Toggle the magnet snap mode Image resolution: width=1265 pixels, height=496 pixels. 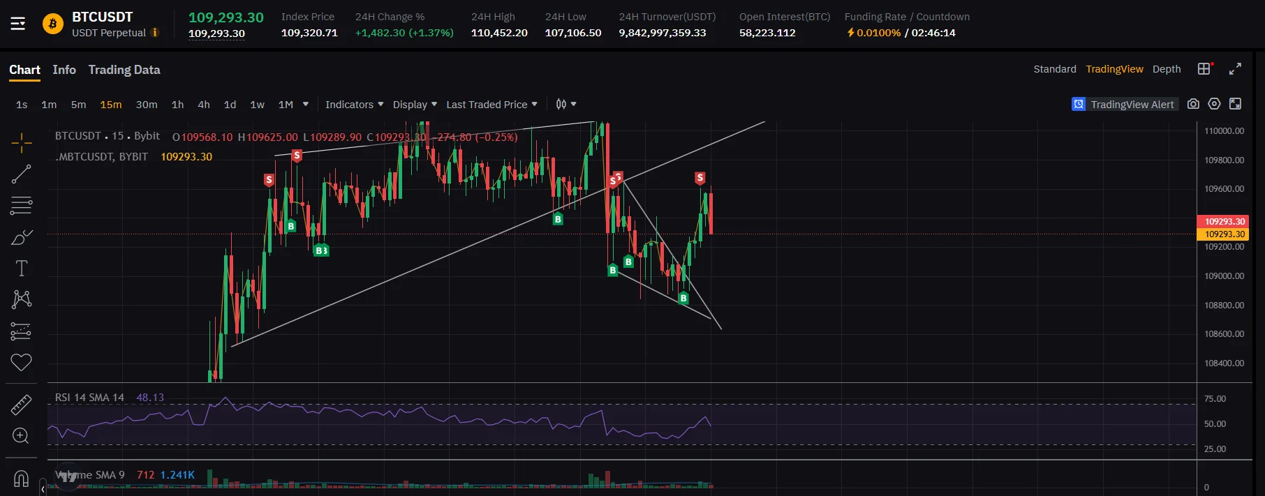21,479
